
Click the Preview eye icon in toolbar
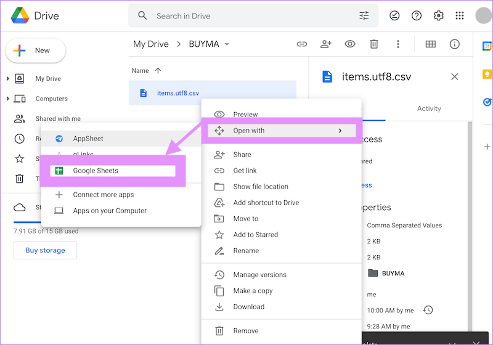[350, 44]
